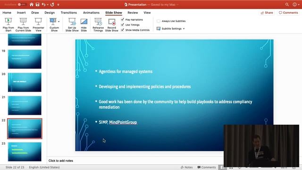Screen dimensions: 302x170
Task: Undo the last action
Action: pyautogui.click(x=44, y=4)
